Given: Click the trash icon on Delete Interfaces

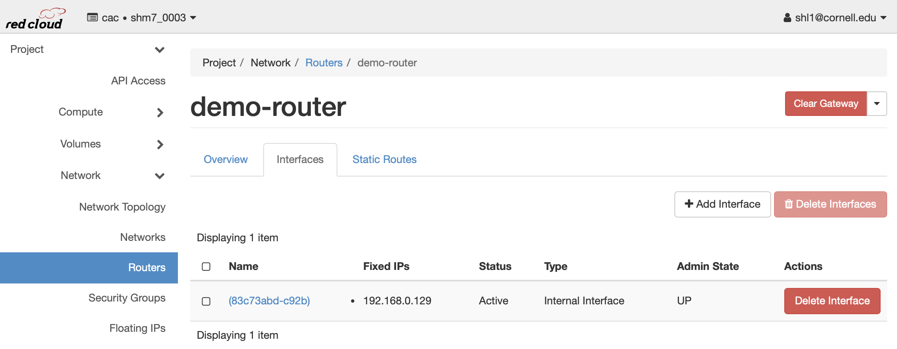Looking at the screenshot, I should click(x=788, y=204).
